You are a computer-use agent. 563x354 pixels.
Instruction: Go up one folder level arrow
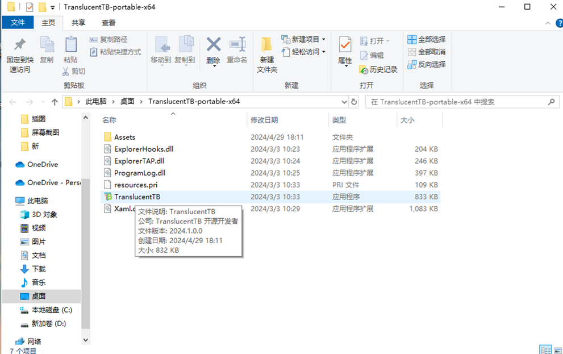pyautogui.click(x=55, y=102)
